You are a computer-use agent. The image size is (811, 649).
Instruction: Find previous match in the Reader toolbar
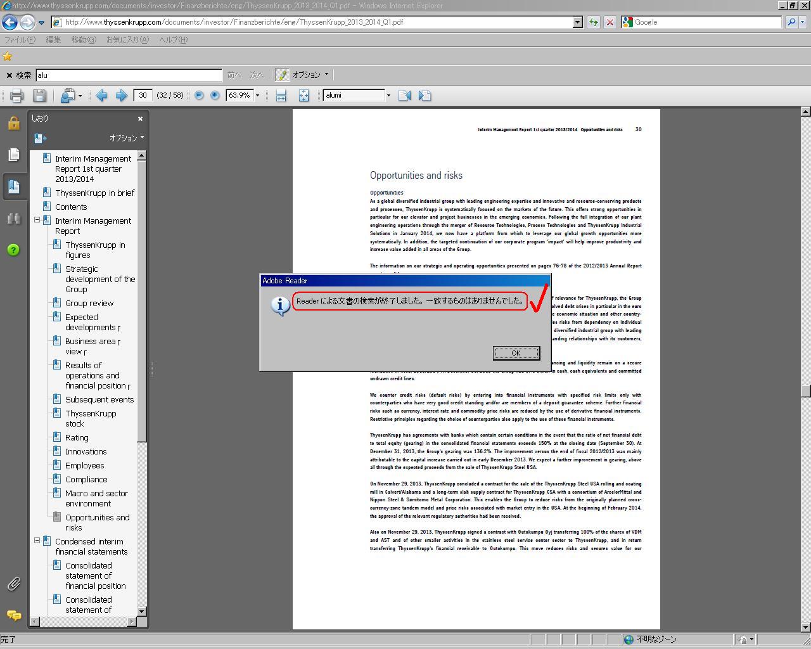pos(404,96)
